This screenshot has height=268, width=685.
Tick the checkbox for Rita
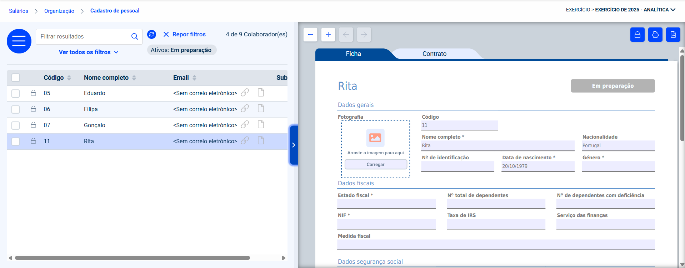click(16, 141)
